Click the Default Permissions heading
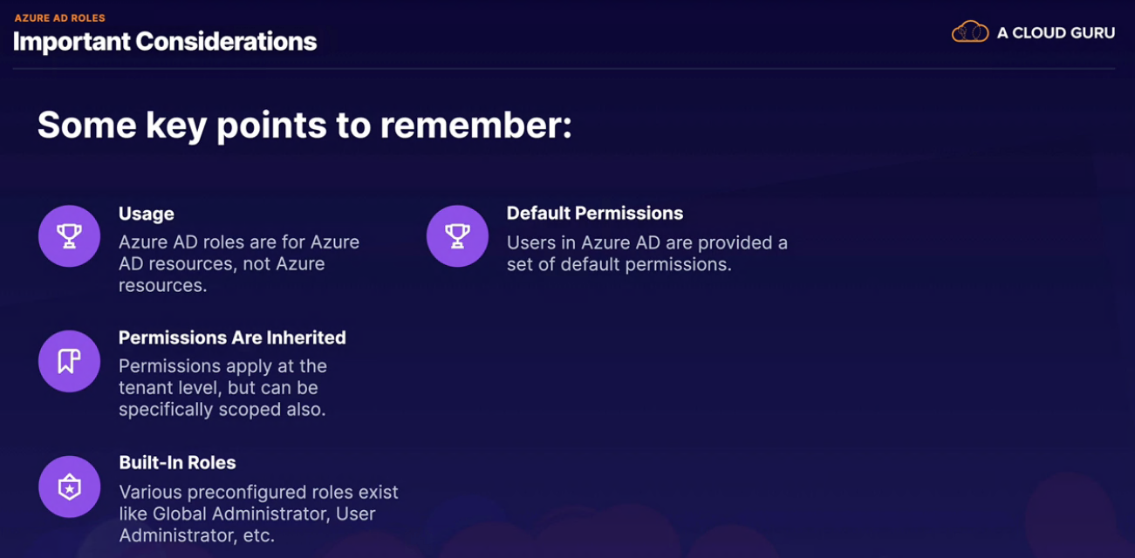1135x558 pixels. pos(595,214)
